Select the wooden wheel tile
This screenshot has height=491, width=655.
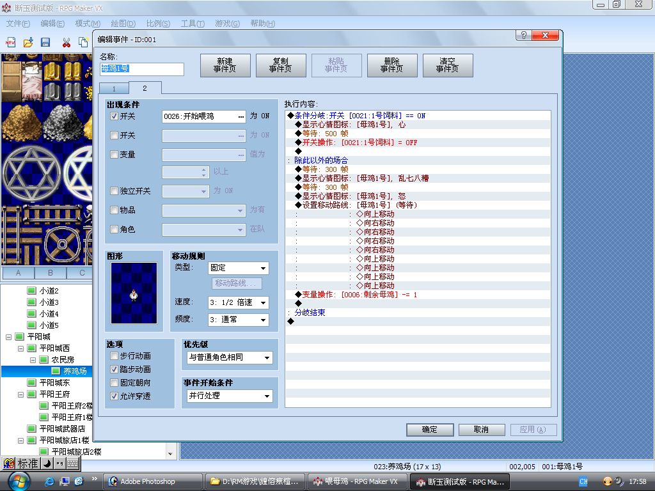click(x=62, y=244)
